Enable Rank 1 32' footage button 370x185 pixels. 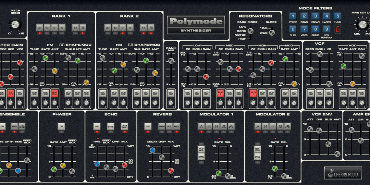[x=40, y=28]
